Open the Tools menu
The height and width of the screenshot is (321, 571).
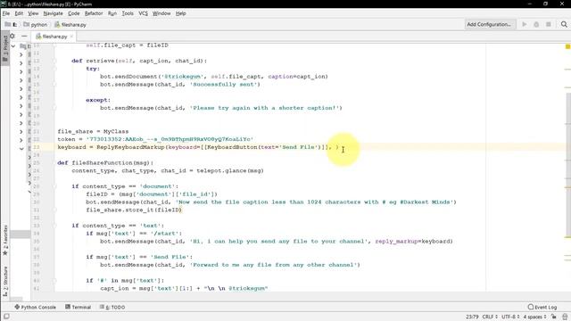coord(128,13)
